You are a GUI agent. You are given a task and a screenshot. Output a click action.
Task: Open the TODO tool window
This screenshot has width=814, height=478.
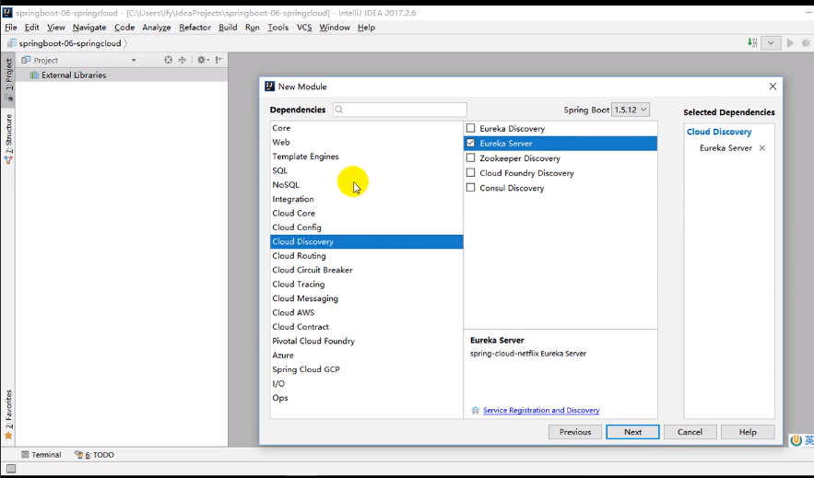coord(94,455)
